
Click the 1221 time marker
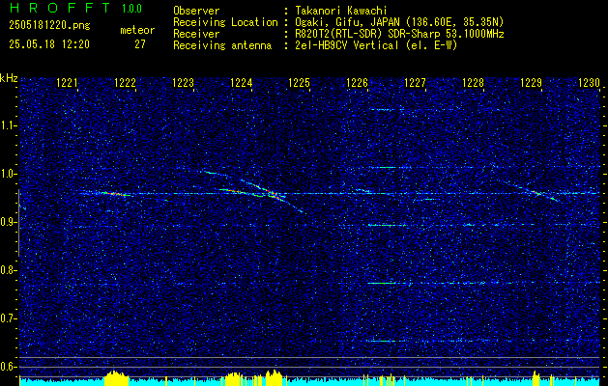pos(67,83)
